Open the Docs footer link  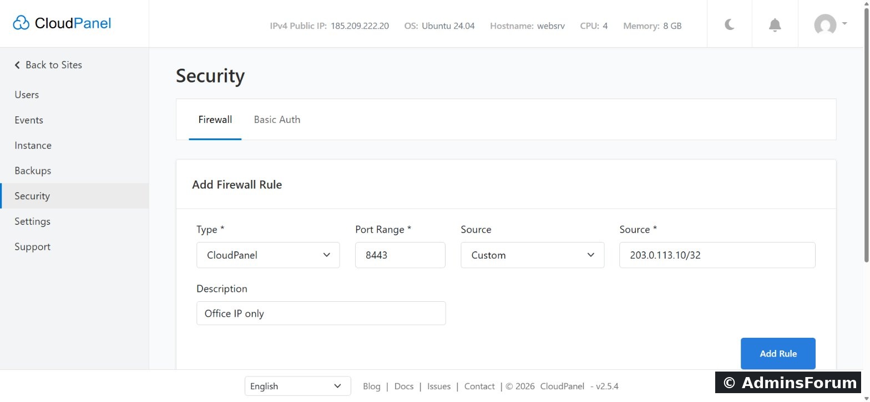point(404,386)
